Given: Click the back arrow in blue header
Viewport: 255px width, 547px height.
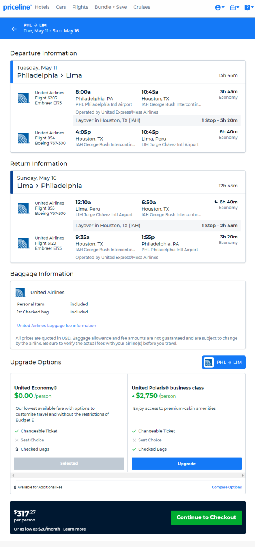Looking at the screenshot, I should pyautogui.click(x=14, y=29).
